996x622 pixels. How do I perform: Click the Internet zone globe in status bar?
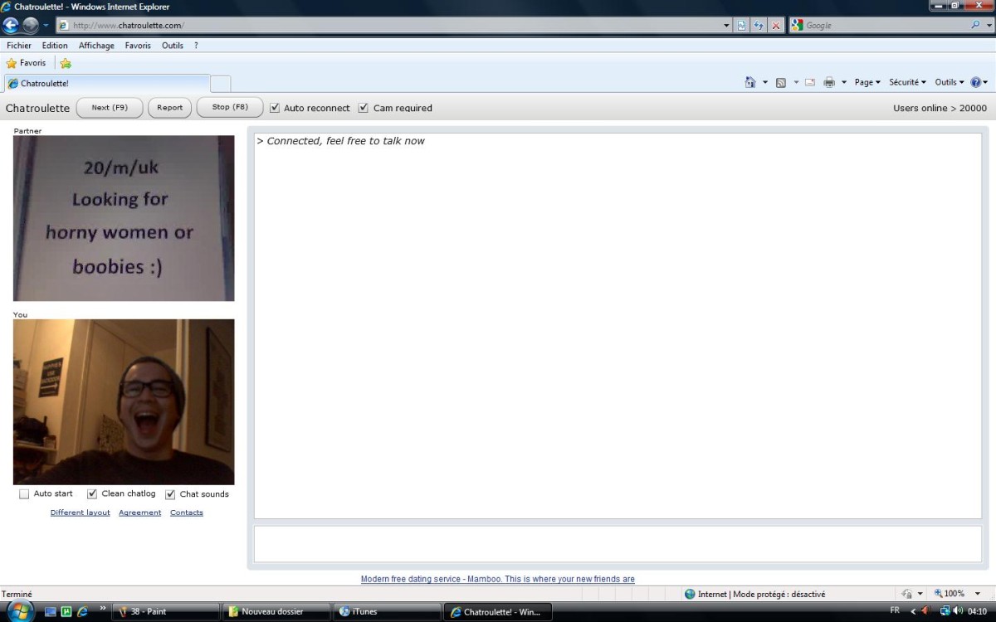[690, 594]
